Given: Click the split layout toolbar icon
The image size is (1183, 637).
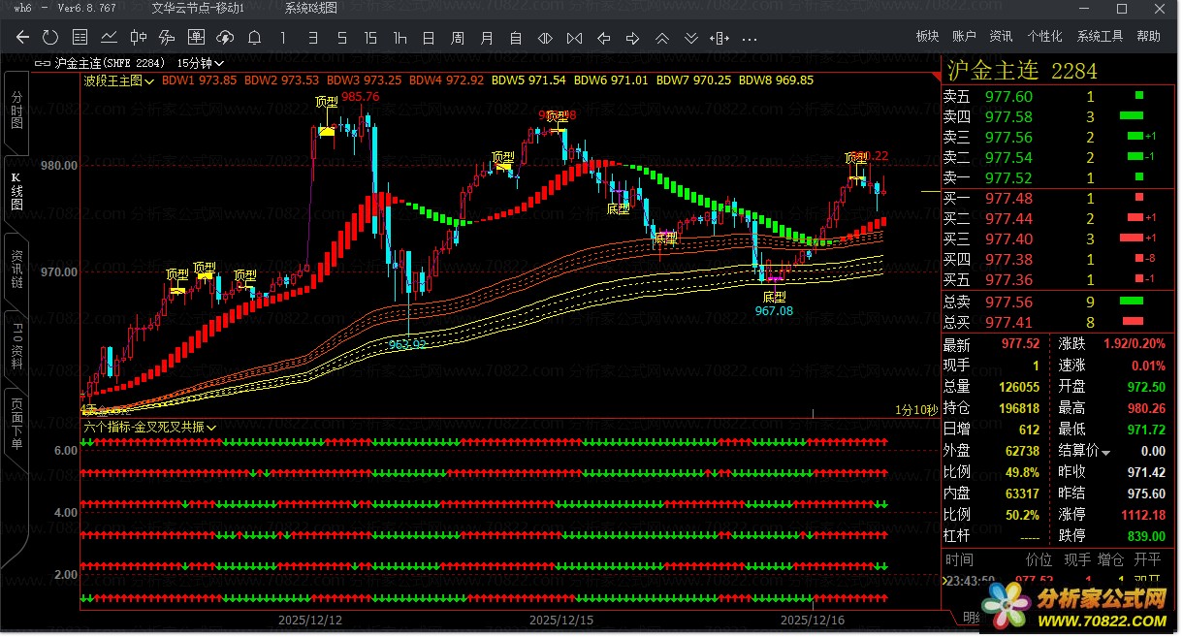Looking at the screenshot, I should (x=719, y=38).
